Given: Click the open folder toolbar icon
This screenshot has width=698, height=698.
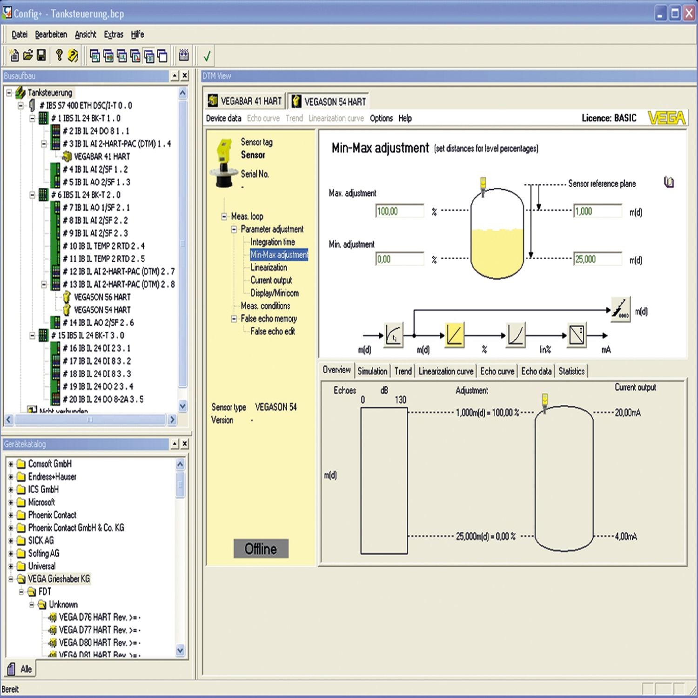Looking at the screenshot, I should 28,56.
